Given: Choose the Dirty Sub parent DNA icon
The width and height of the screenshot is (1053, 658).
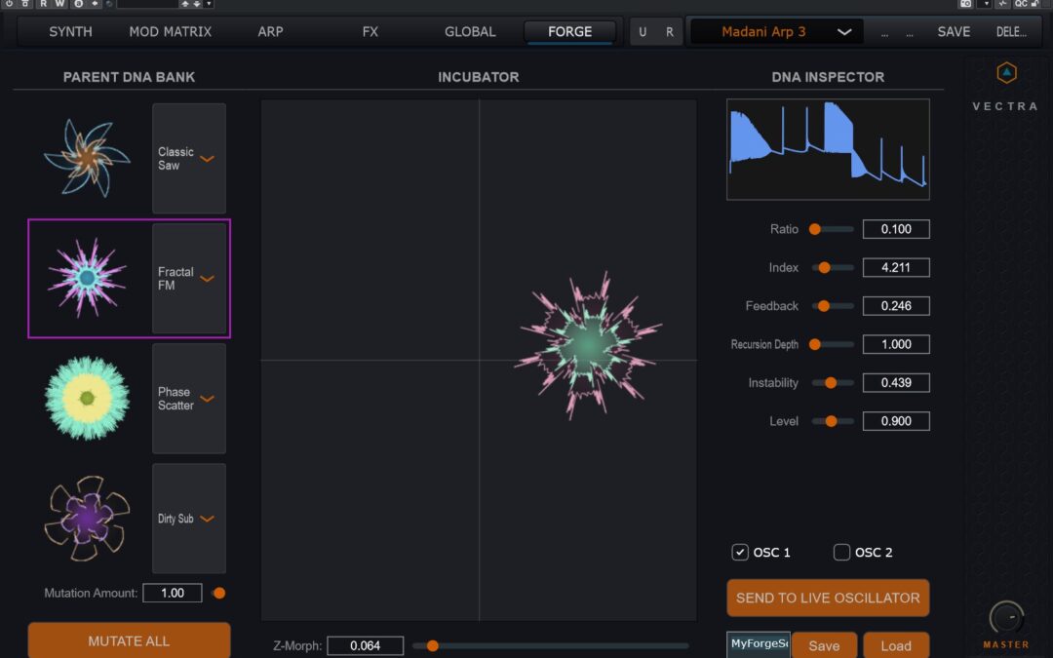Looking at the screenshot, I should coord(87,518).
